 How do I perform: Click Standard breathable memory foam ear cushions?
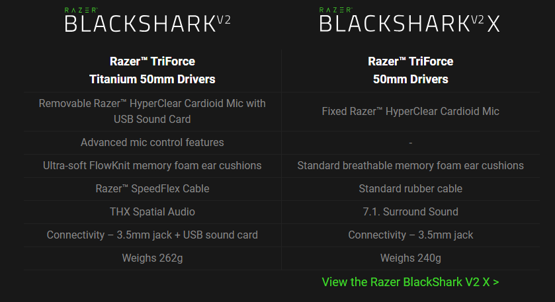click(x=410, y=165)
